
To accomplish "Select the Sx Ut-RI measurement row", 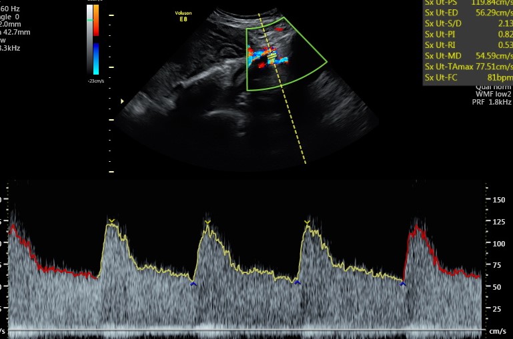I will point(467,45).
